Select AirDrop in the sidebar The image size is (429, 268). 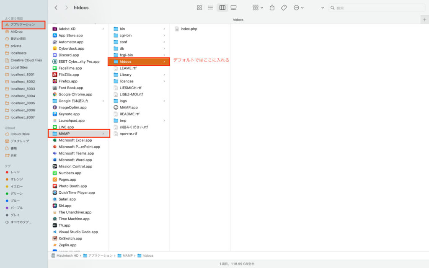[16, 32]
